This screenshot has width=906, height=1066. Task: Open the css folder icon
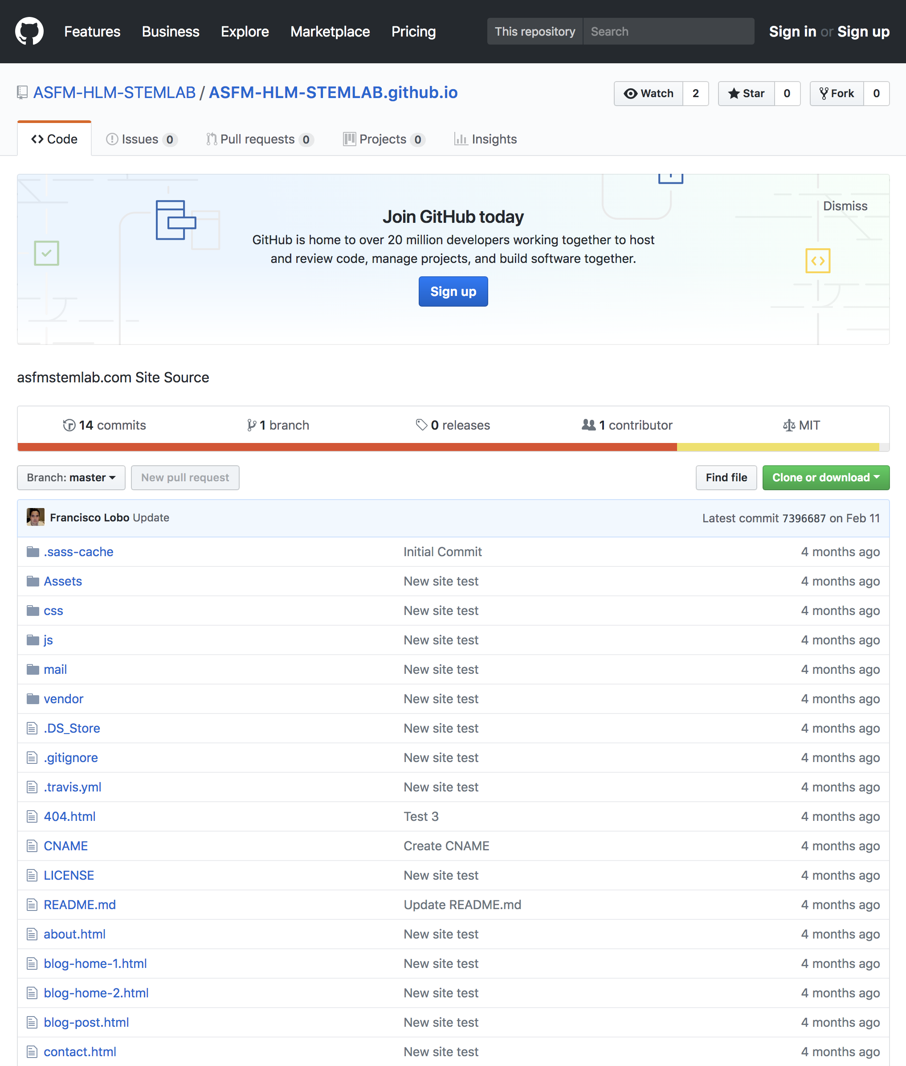33,610
